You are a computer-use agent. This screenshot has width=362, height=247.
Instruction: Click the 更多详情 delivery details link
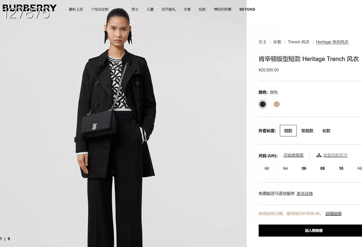(x=305, y=194)
